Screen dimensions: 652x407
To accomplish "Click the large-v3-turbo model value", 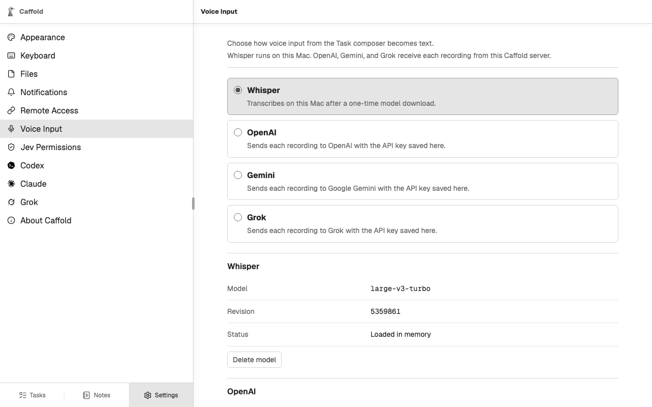I will (400, 288).
